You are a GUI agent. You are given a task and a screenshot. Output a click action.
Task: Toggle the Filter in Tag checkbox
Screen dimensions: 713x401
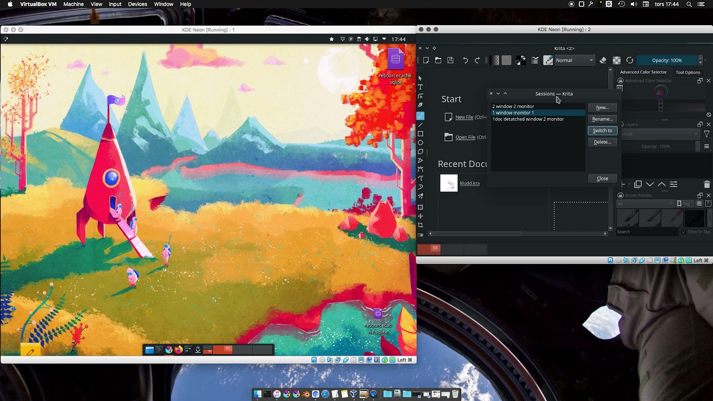click(x=684, y=232)
